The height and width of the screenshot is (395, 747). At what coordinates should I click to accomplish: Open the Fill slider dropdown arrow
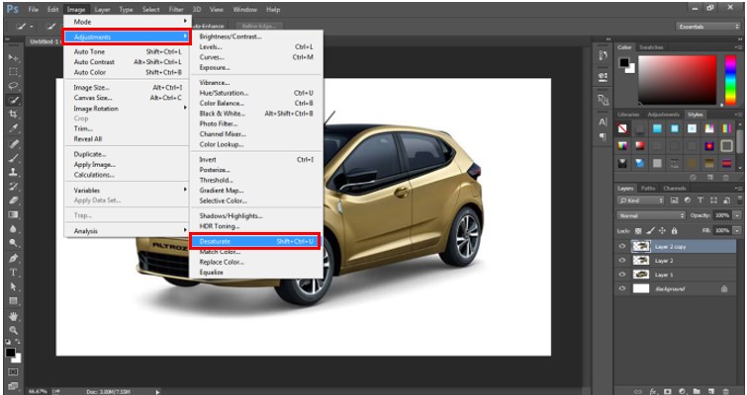click(737, 230)
